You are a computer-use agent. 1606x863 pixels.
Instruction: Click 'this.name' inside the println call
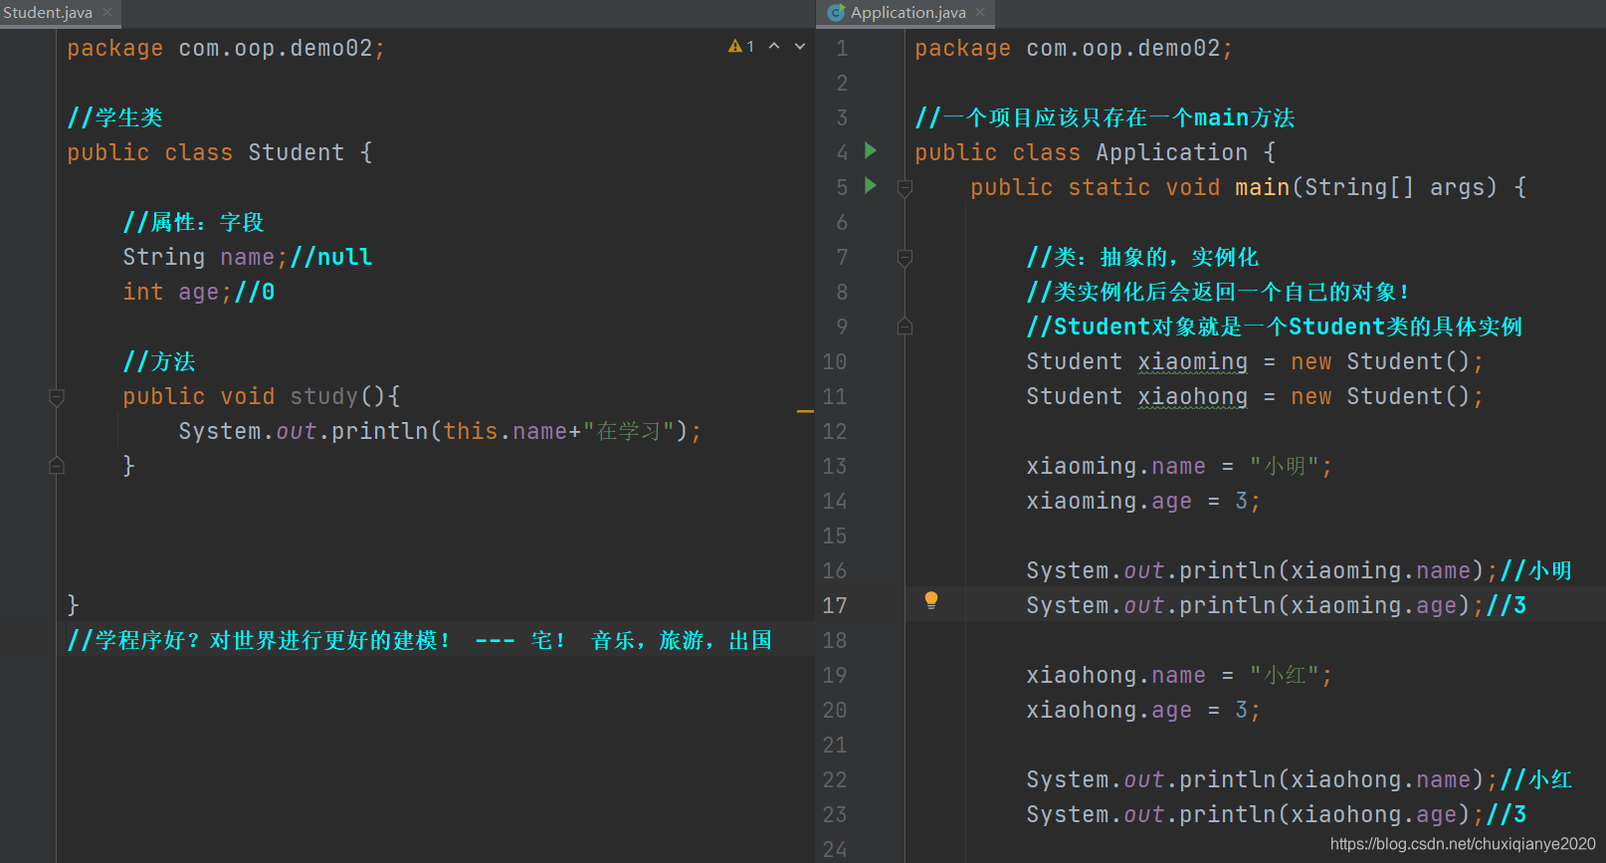(x=504, y=432)
